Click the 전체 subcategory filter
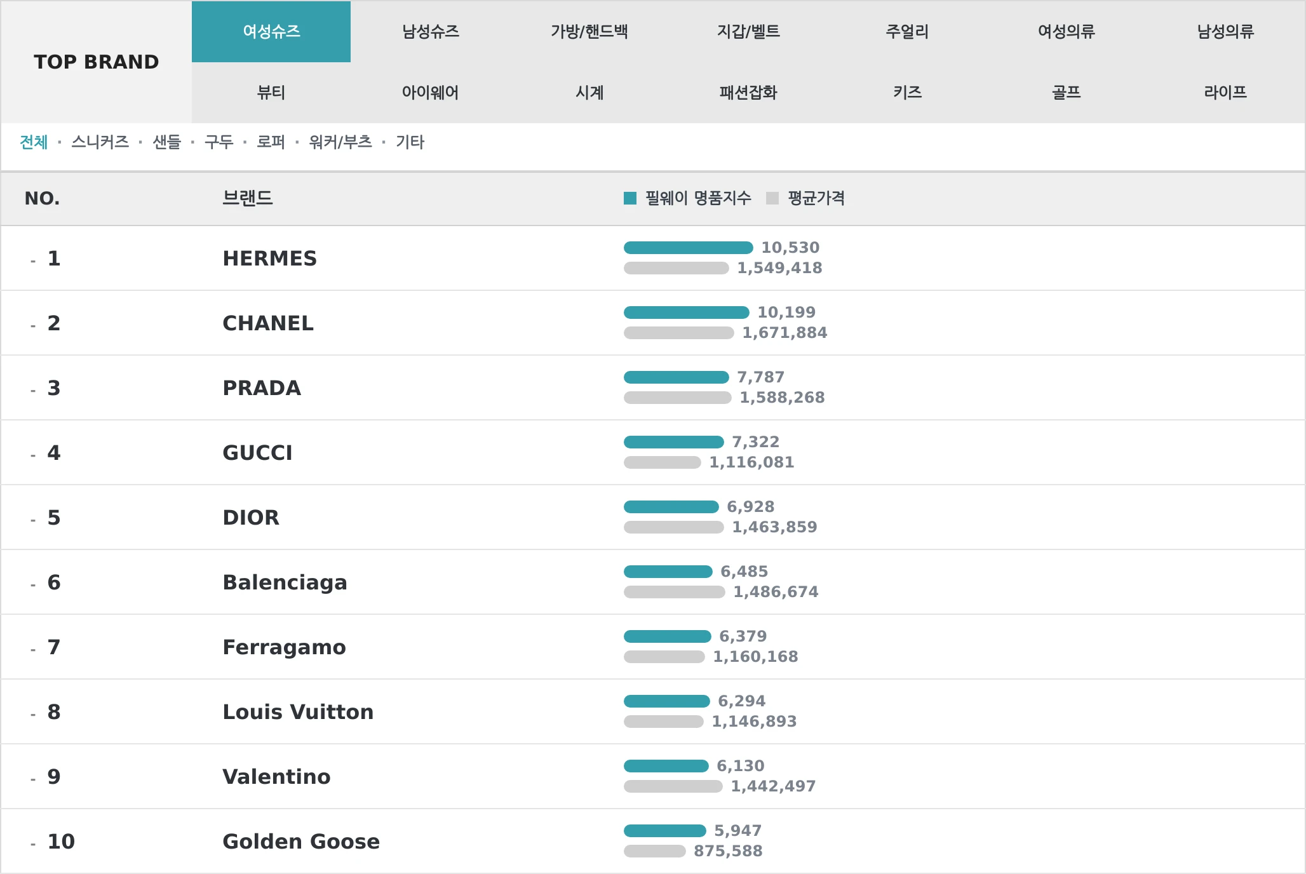The width and height of the screenshot is (1306, 874). pos(34,142)
